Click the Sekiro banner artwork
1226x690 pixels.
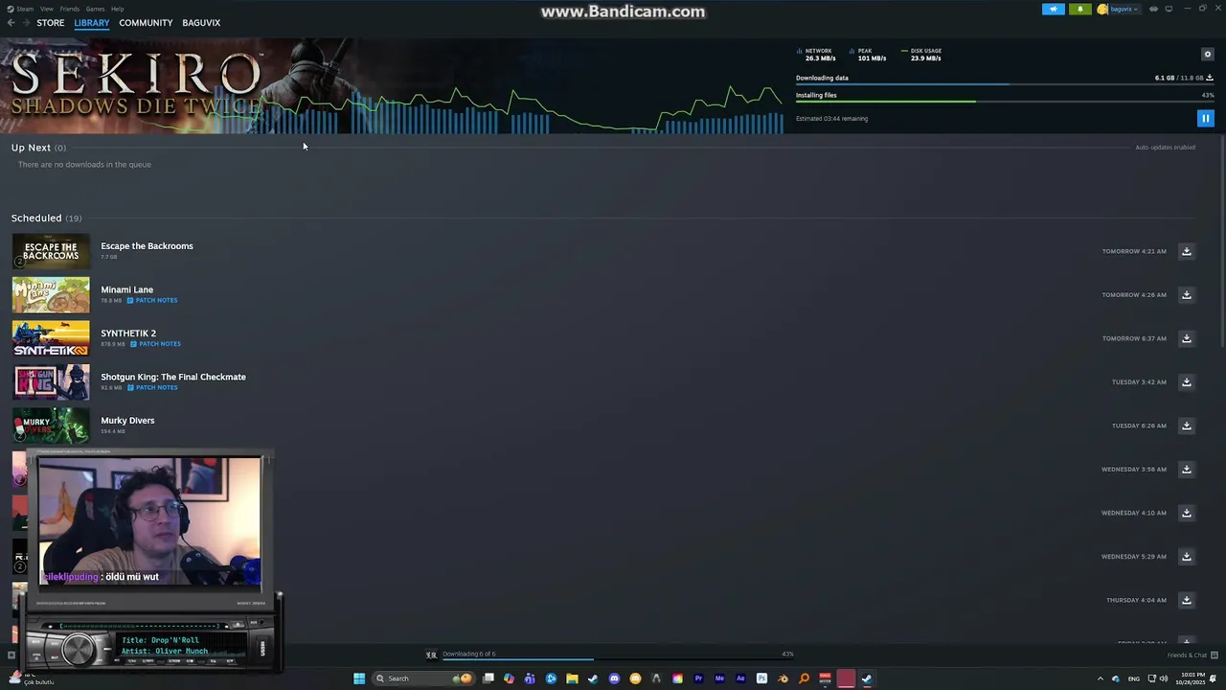click(x=393, y=85)
